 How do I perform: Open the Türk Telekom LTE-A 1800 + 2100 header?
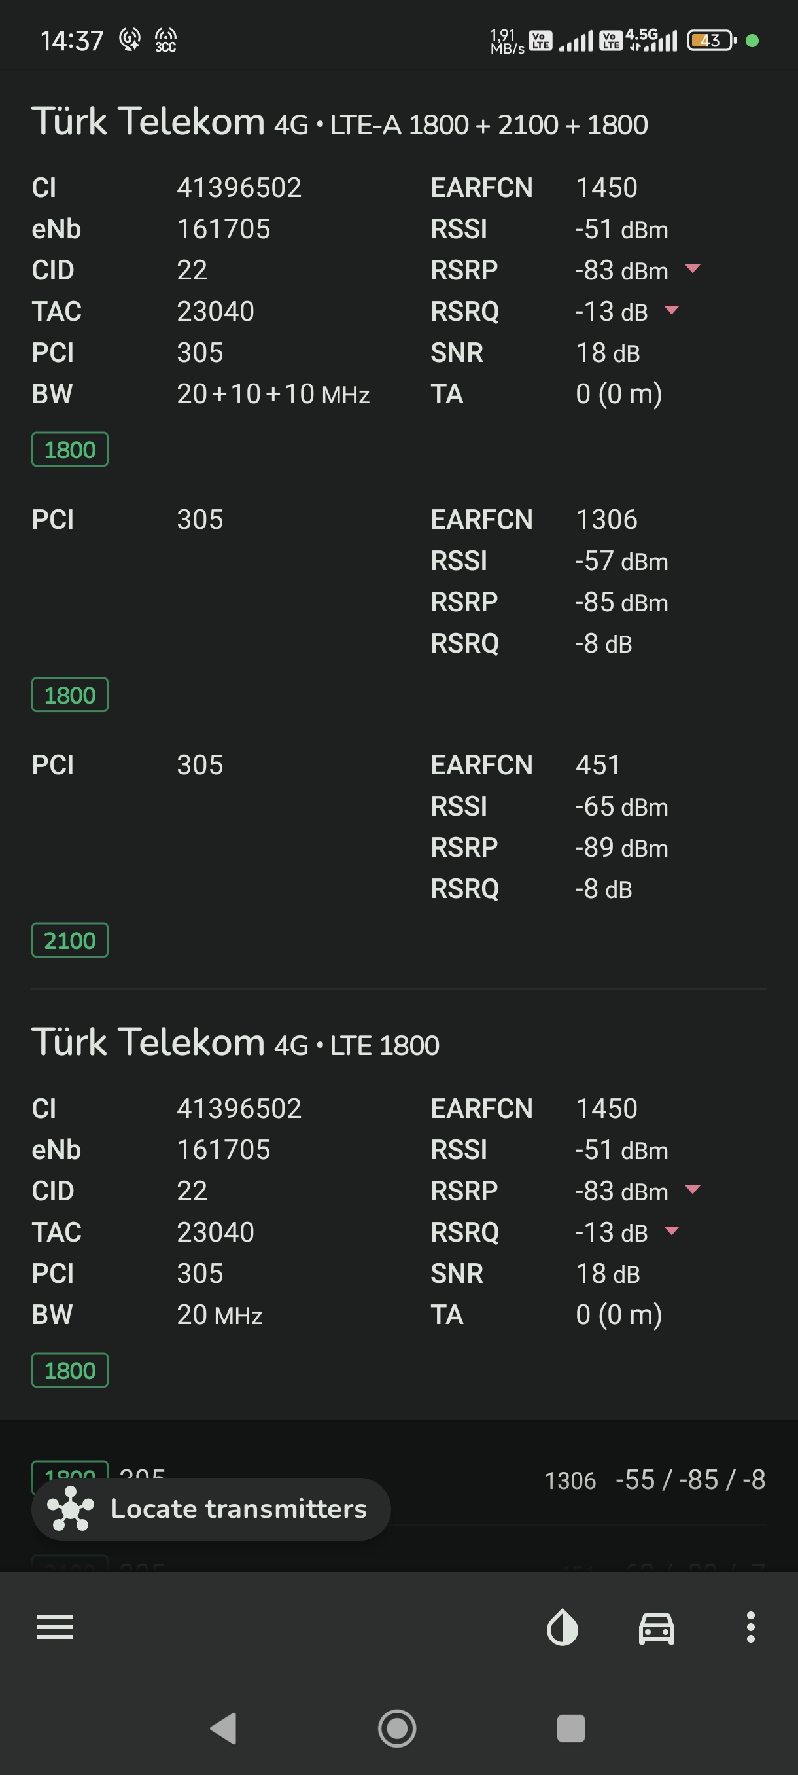point(339,122)
